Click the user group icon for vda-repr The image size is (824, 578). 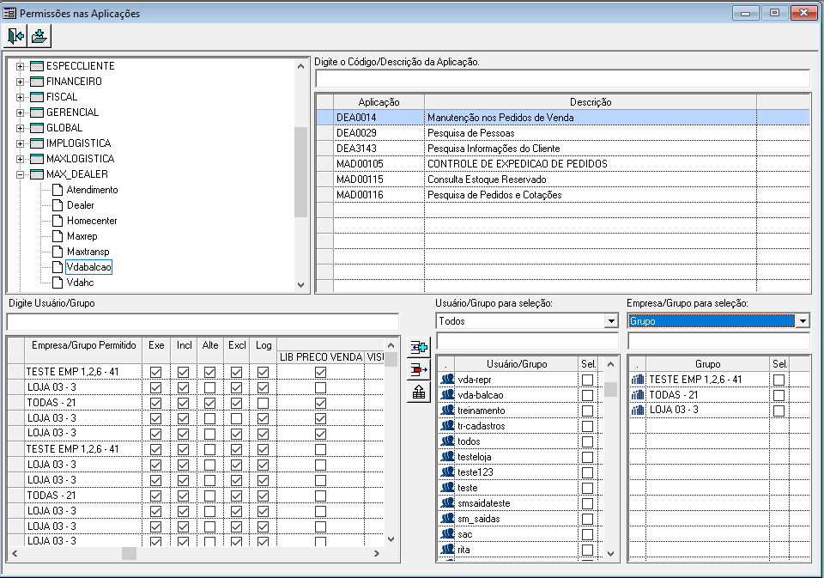(x=447, y=380)
